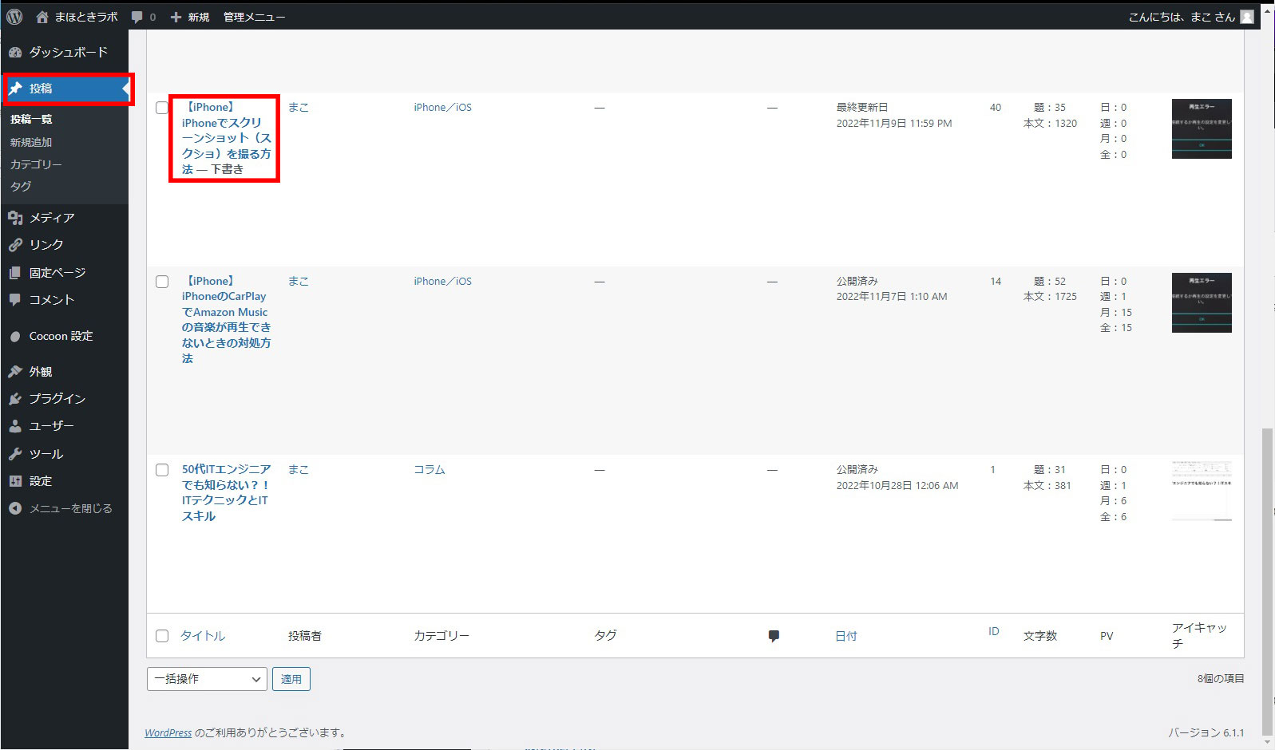Open 新規追加 in the posts submenu
Image resolution: width=1275 pixels, height=750 pixels.
pyautogui.click(x=31, y=142)
